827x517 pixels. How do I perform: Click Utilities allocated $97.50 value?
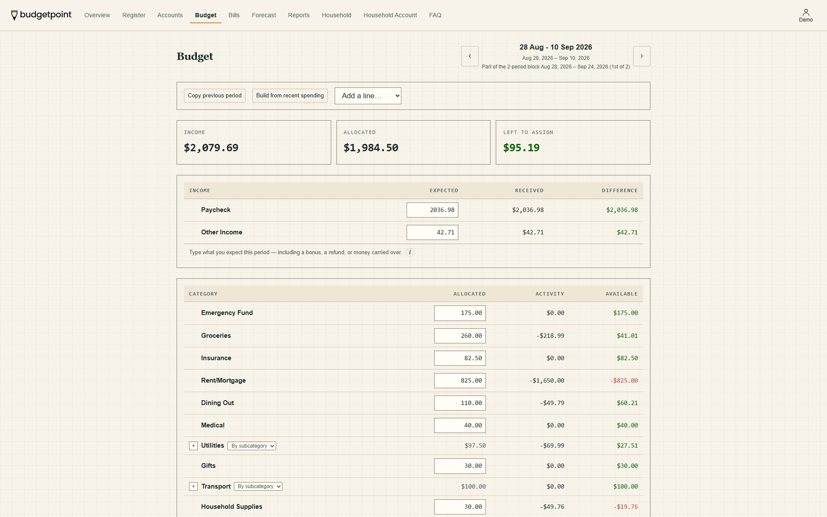tap(475, 445)
